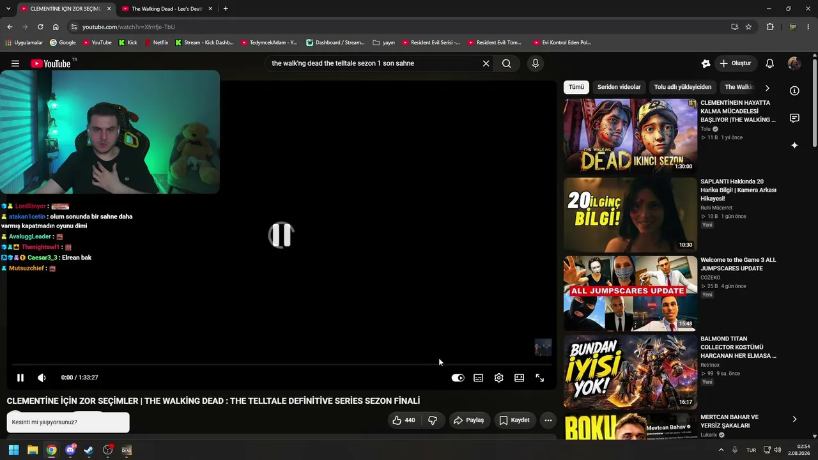Toggle subtitles in the player
This screenshot has width=818, height=460.
click(478, 378)
